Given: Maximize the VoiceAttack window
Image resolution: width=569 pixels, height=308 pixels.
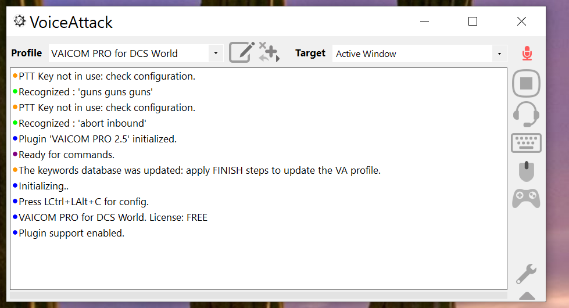Looking at the screenshot, I should coord(473,22).
